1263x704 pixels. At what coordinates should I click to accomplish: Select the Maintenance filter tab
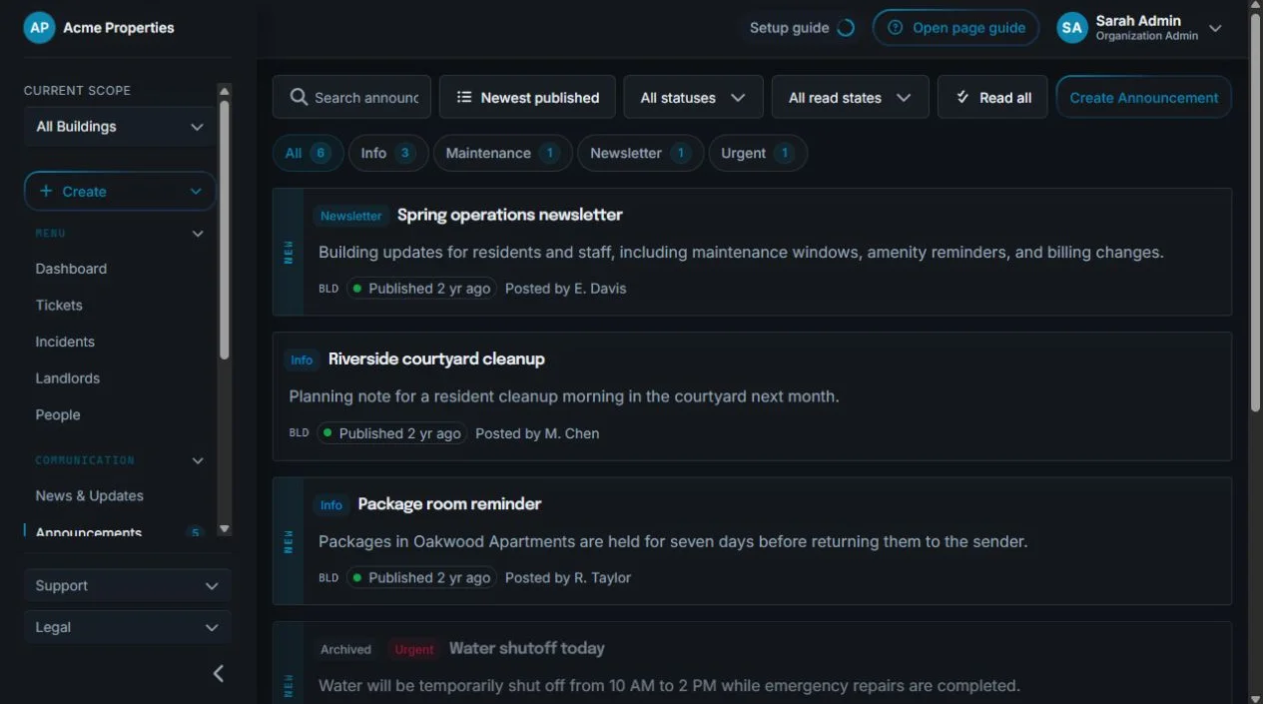tap(502, 153)
